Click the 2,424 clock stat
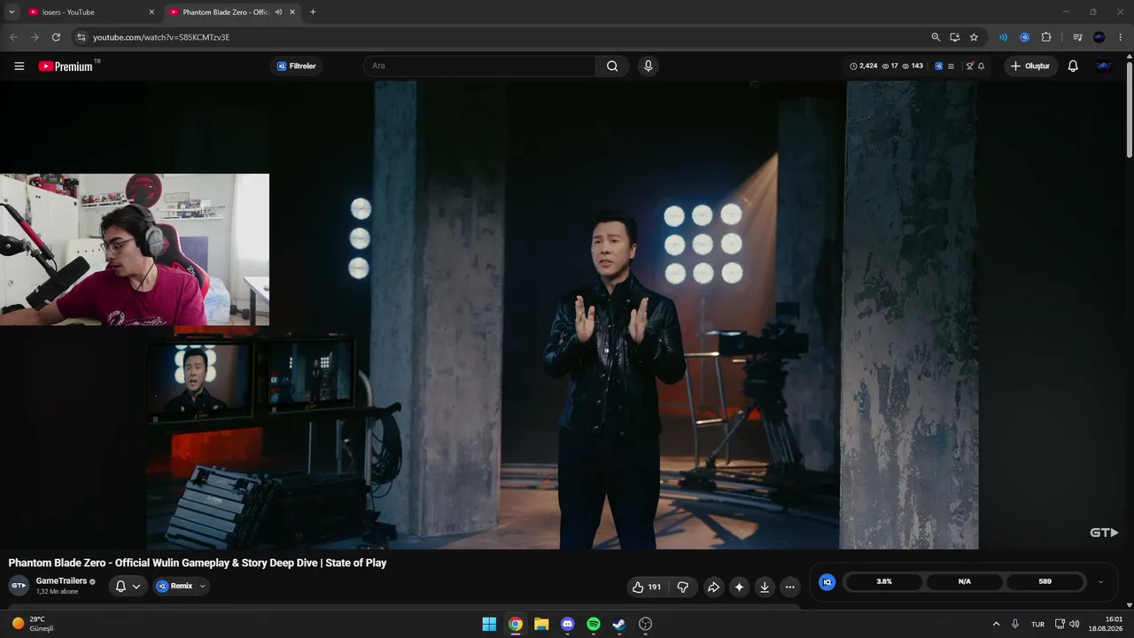 click(863, 66)
